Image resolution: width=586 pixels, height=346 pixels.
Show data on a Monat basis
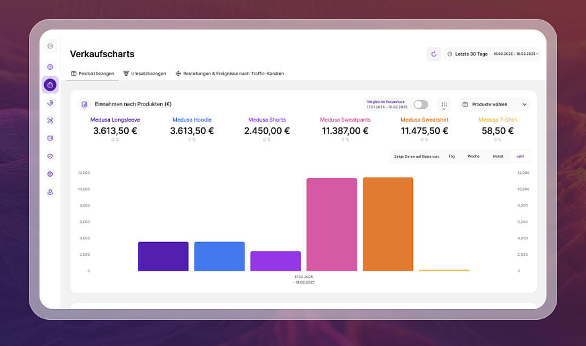(x=498, y=156)
